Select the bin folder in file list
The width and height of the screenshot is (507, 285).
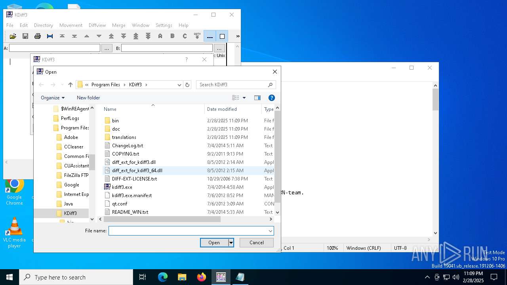115,121
